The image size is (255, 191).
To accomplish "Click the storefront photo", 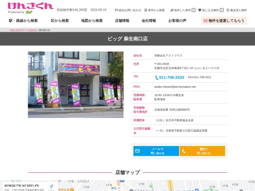I will (x=76, y=84).
